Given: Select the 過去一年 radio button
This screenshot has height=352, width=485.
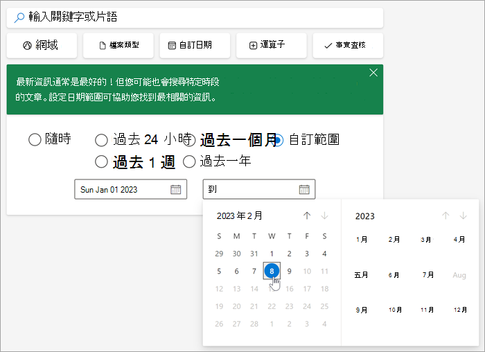Looking at the screenshot, I should (x=189, y=161).
